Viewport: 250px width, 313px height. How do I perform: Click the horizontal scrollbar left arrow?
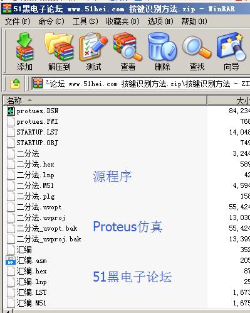click(x=8, y=311)
